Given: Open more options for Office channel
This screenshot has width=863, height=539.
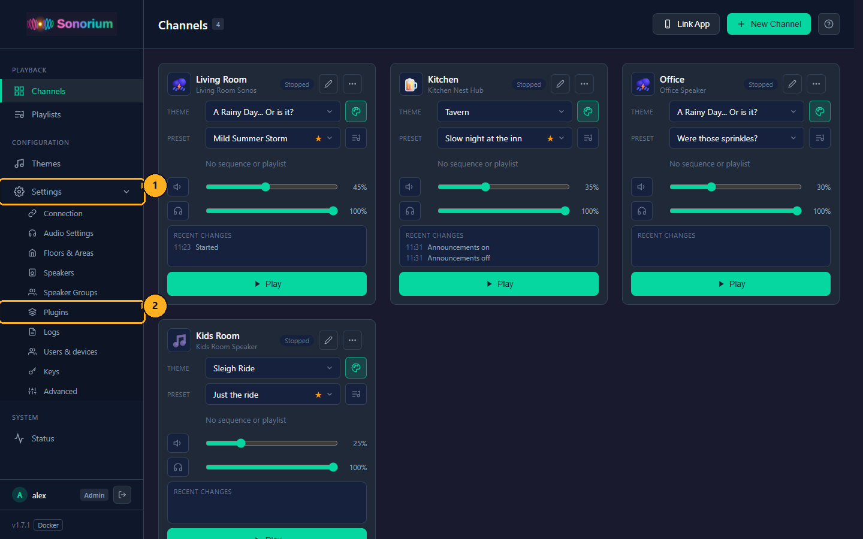Looking at the screenshot, I should (x=816, y=84).
